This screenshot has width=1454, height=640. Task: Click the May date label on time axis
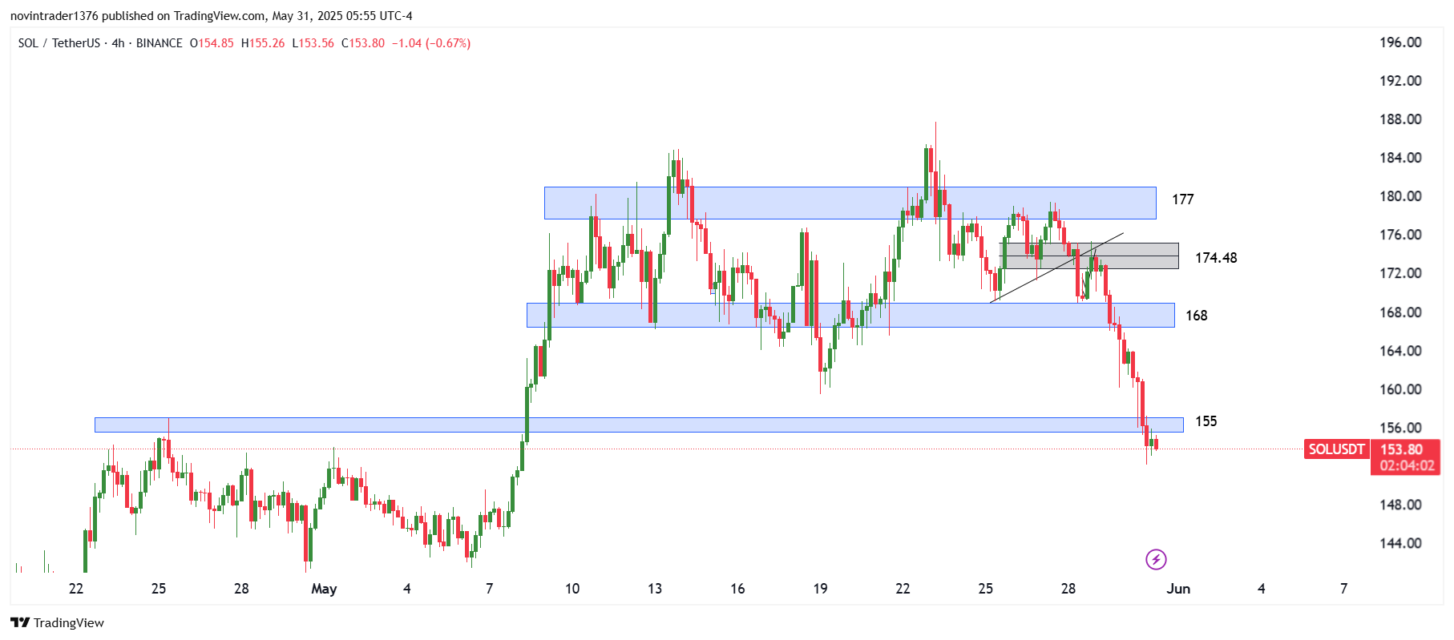point(324,589)
